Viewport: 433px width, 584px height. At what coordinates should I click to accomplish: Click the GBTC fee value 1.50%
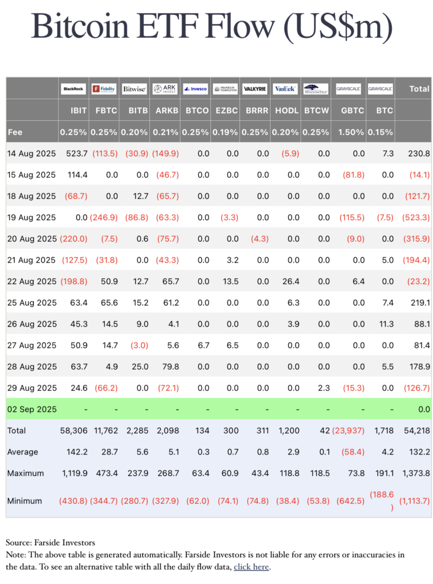(x=351, y=132)
